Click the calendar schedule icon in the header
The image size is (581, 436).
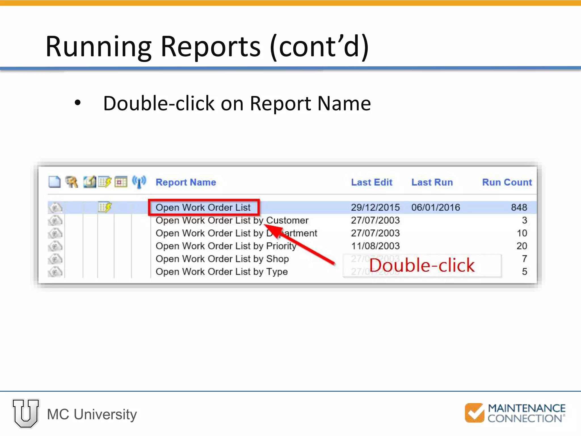point(121,182)
